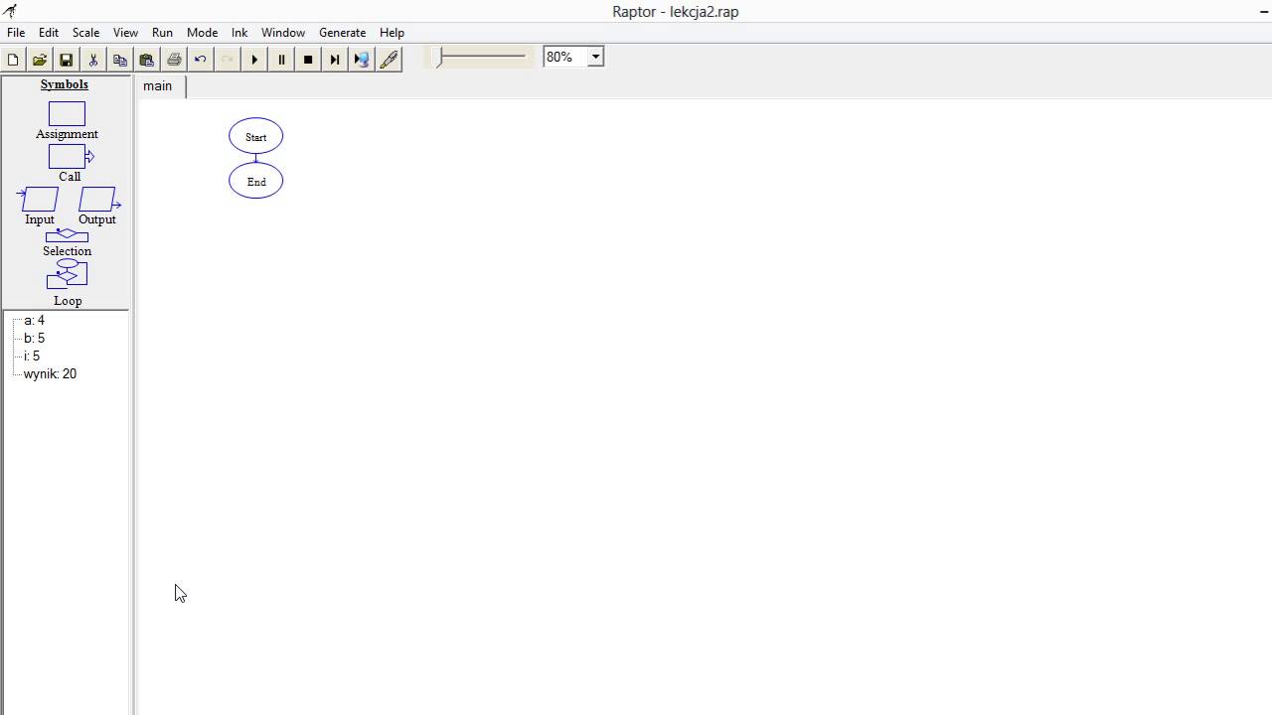Image resolution: width=1272 pixels, height=715 pixels.
Task: Select the Assignment symbol
Action: (x=68, y=114)
